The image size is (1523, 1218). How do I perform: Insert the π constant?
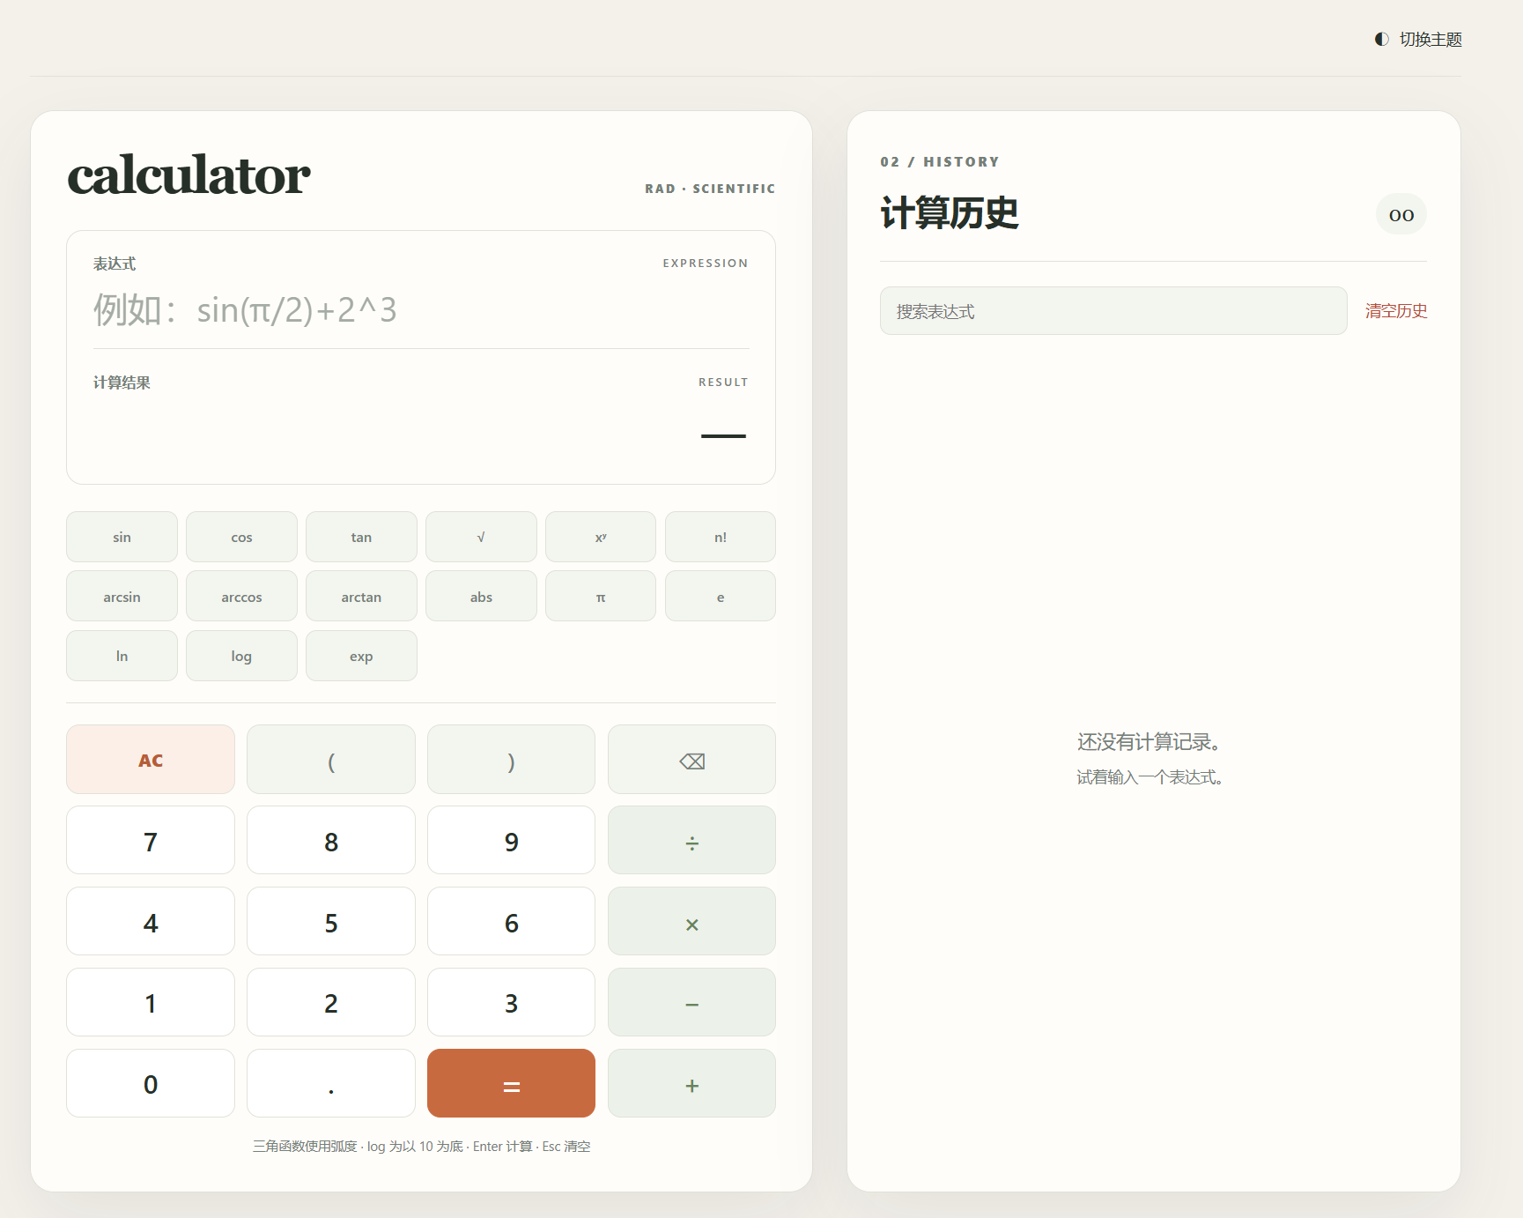coord(601,597)
